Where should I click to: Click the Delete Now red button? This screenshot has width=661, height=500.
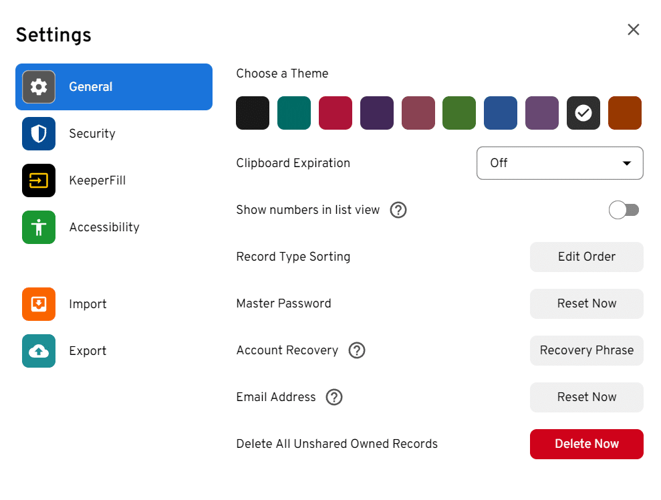[x=586, y=444]
